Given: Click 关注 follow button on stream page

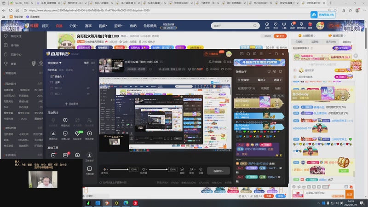Looking at the screenshot, I should click(x=280, y=36).
